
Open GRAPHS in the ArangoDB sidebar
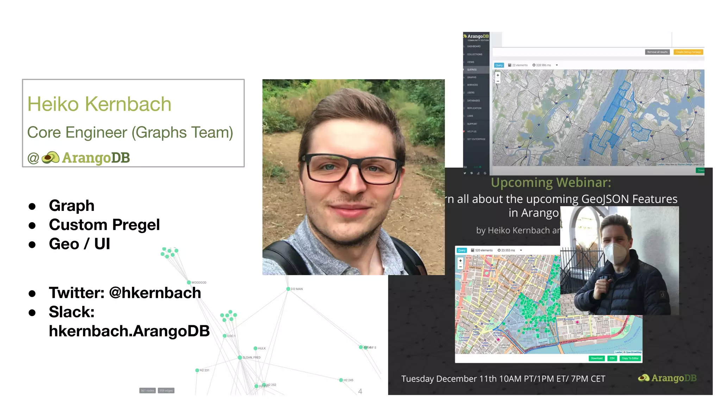[472, 77]
